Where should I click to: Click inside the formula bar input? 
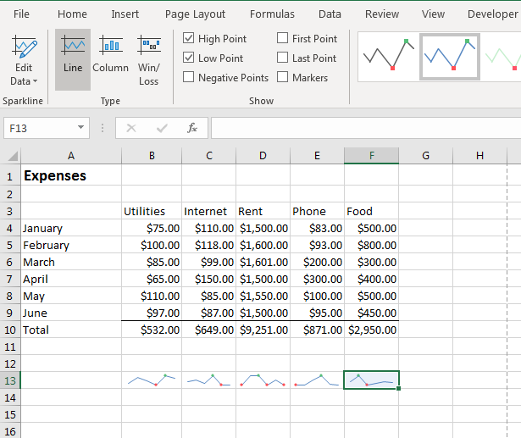coord(366,128)
